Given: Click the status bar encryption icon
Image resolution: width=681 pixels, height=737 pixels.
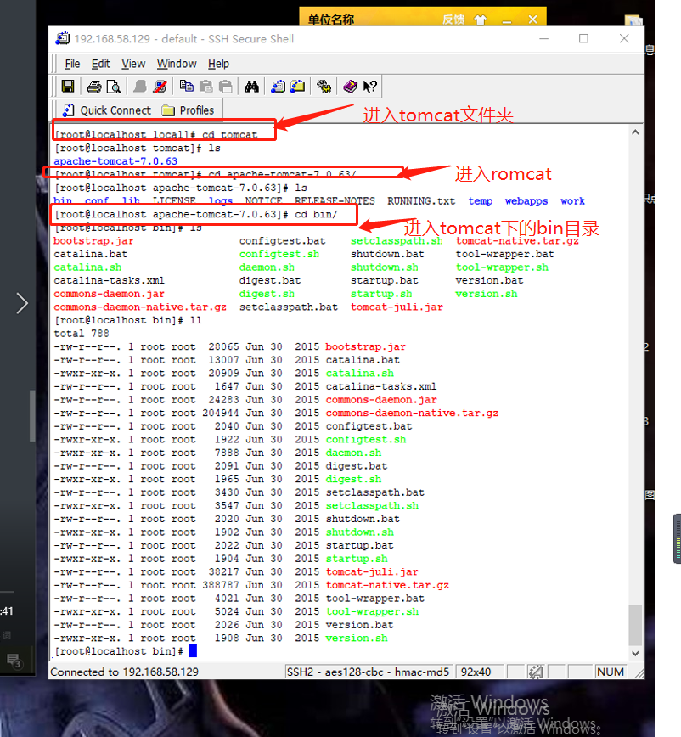Looking at the screenshot, I should click(x=535, y=672).
